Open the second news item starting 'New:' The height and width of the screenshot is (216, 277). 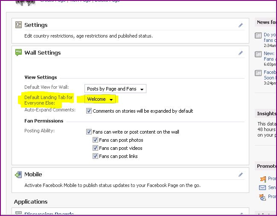(269, 54)
